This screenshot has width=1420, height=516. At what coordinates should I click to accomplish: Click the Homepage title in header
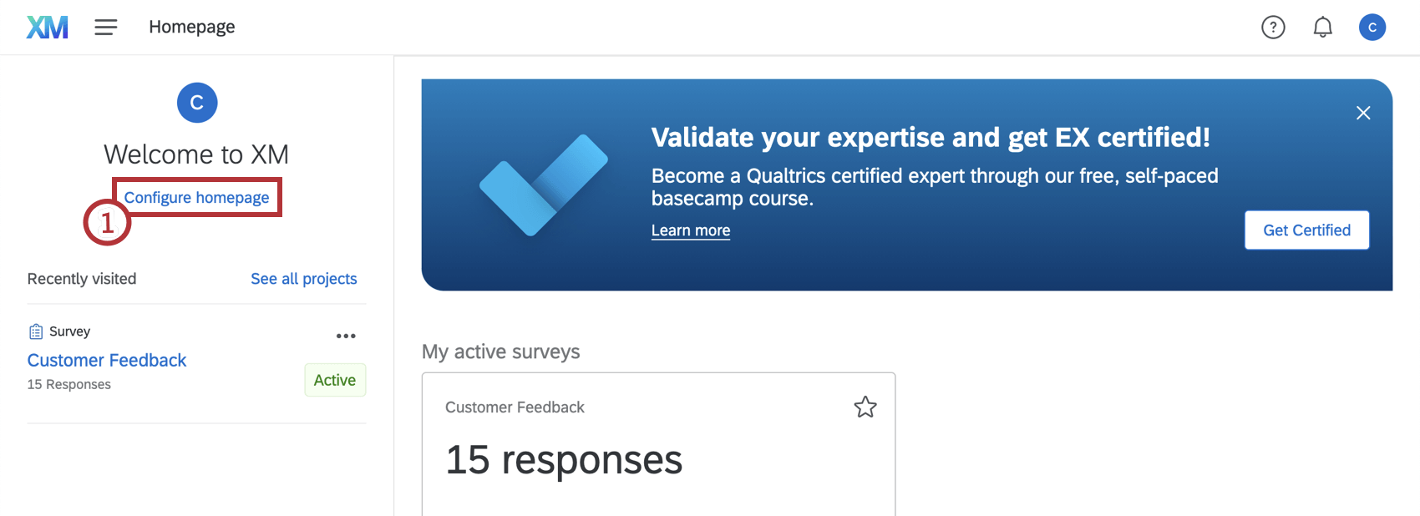pos(191,28)
